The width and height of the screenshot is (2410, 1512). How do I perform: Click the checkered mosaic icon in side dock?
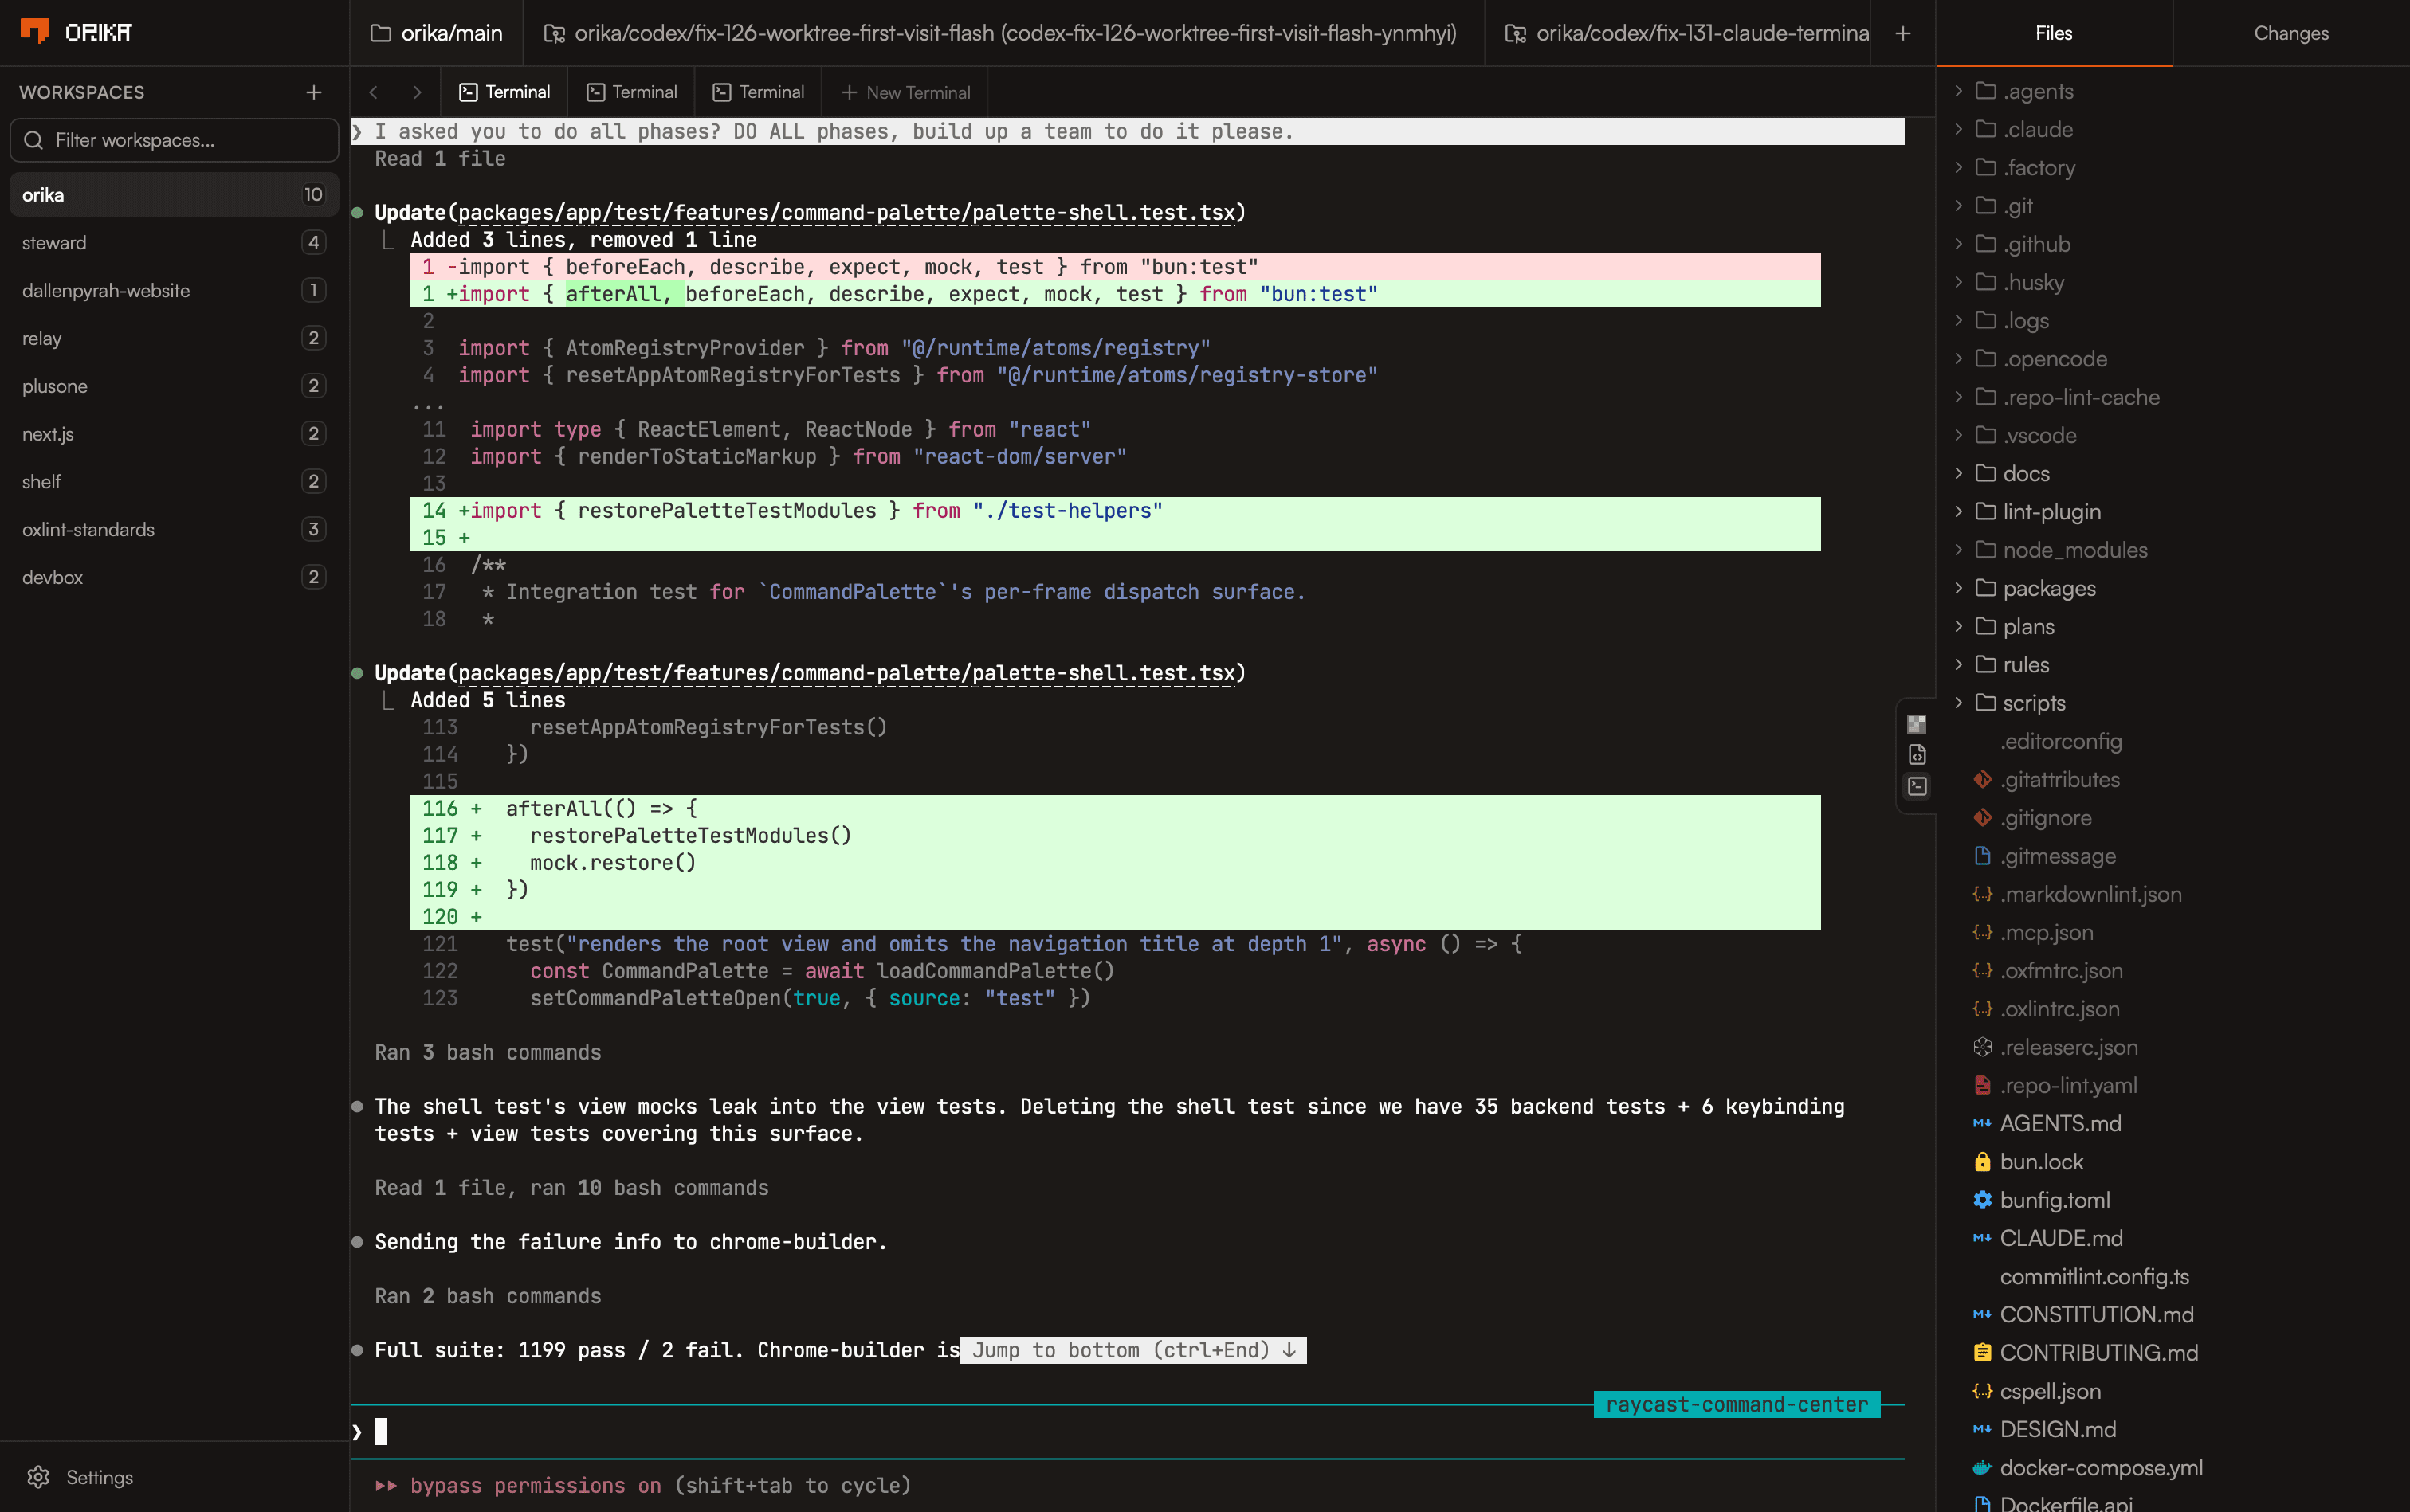1916,724
